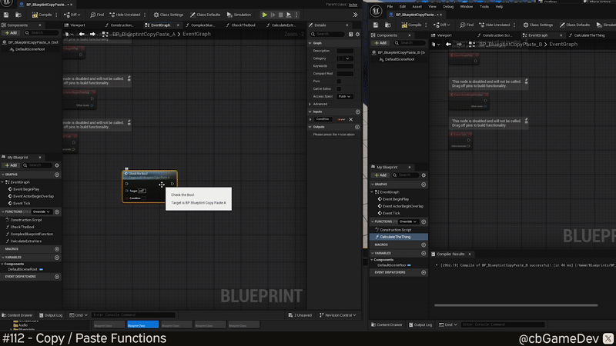
Task: Add new variable in left VARIABLES section
Action: pyautogui.click(x=57, y=258)
